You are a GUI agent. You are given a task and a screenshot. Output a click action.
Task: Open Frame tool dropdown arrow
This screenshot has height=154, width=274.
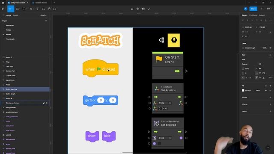(20, 9)
